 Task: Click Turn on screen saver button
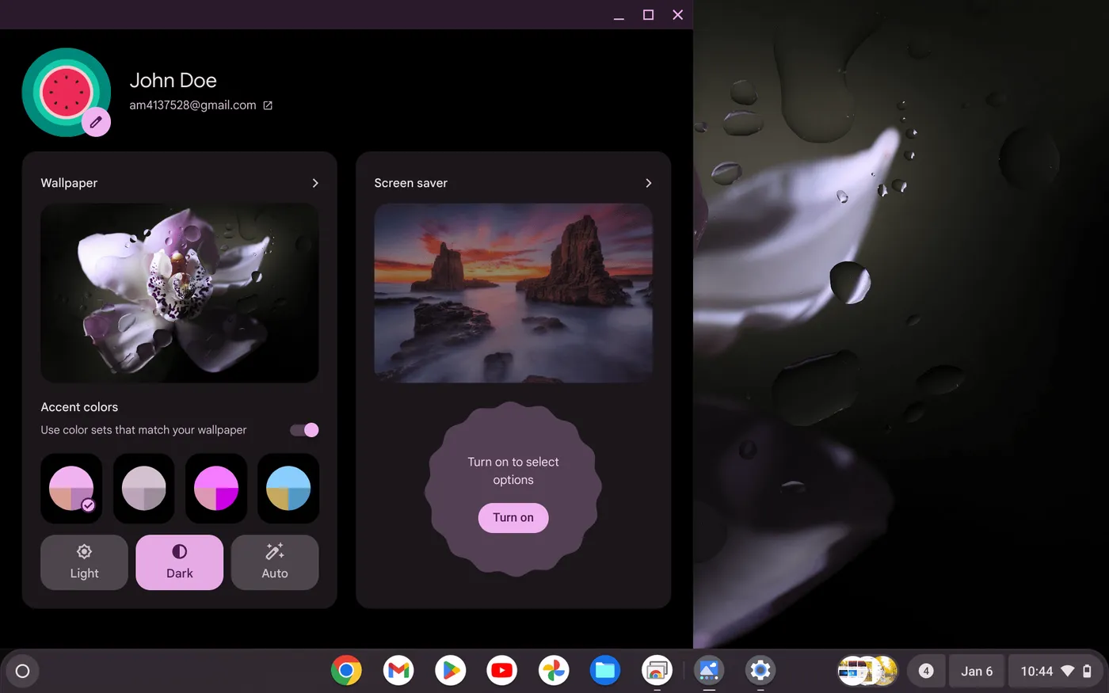point(513,518)
